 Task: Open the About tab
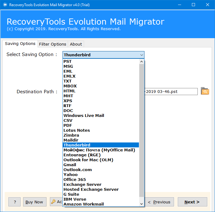coord(76,44)
